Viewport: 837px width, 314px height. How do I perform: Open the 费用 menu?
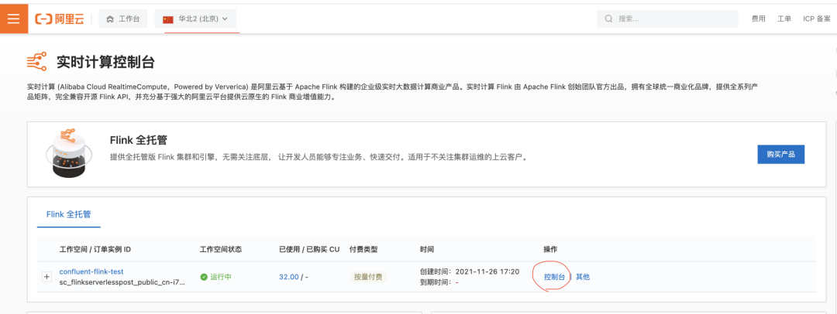[x=759, y=19]
